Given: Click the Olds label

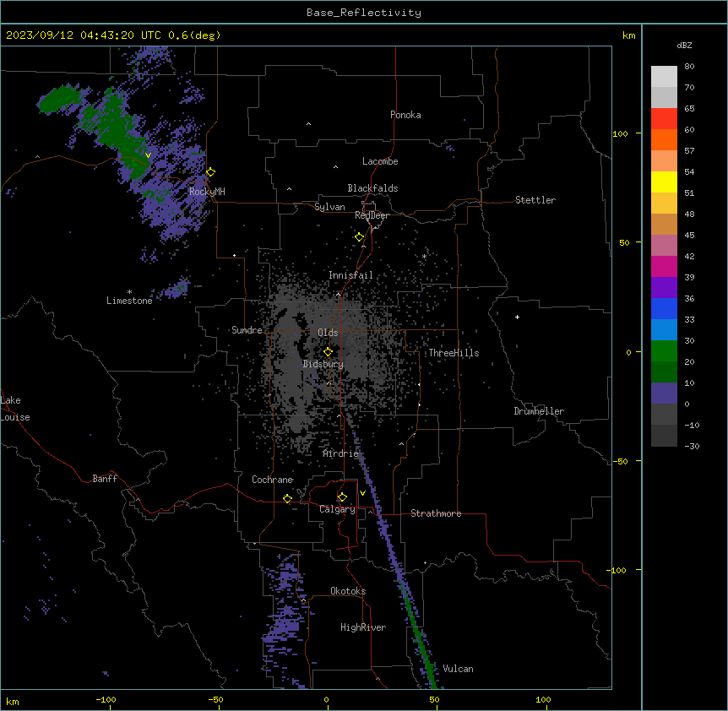Looking at the screenshot, I should [328, 333].
